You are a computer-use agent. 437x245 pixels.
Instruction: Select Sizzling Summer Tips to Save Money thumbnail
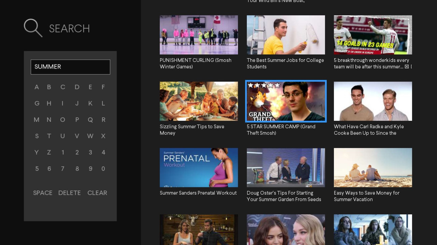(x=199, y=101)
